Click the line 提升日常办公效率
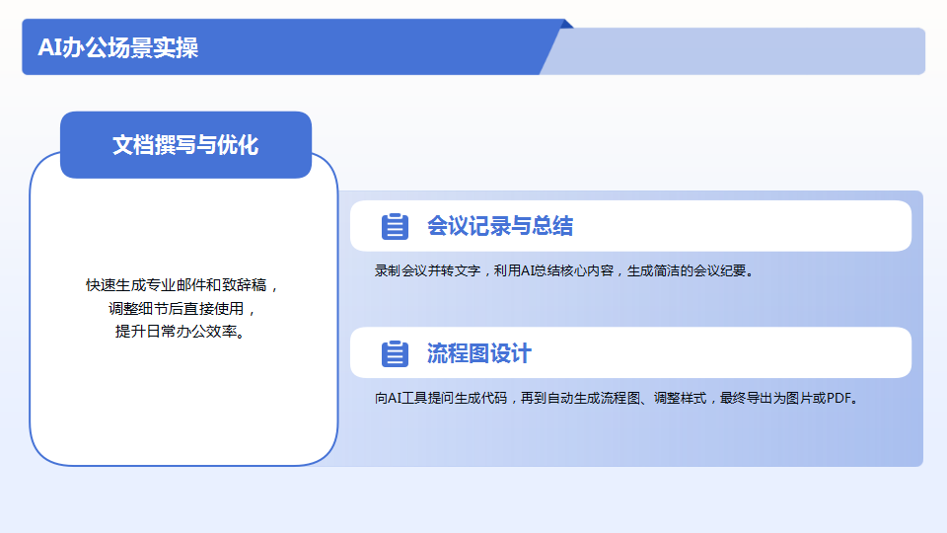The height and width of the screenshot is (533, 947). [183, 331]
